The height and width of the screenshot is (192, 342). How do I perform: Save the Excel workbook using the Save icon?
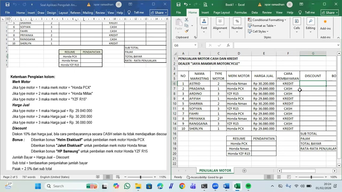coord(178,5)
